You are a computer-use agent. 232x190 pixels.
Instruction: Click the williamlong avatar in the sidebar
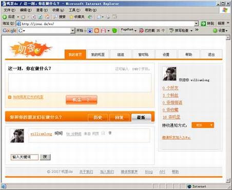pyautogui.click(x=169, y=74)
